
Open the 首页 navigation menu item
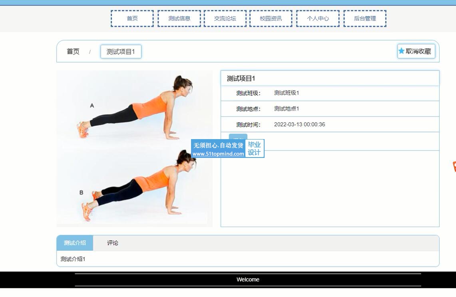132,18
